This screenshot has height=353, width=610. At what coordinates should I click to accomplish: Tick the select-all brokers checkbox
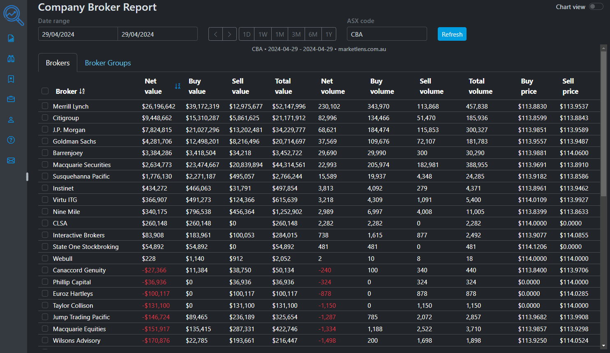(x=45, y=91)
